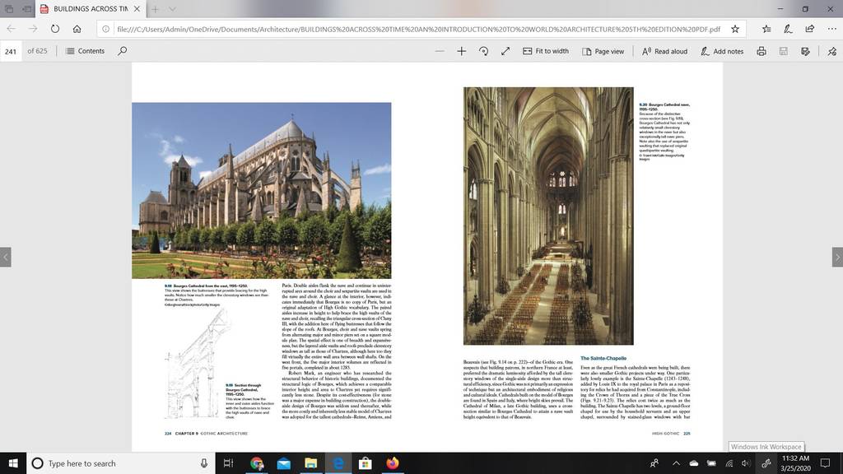This screenshot has width=843, height=474.
Task: Select Fit to width layout
Action: tap(546, 51)
